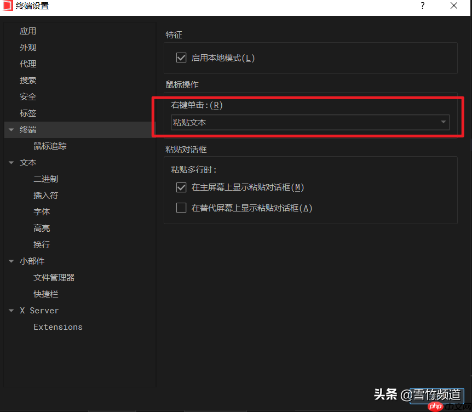Toggle the 启用本地模式(L) checkbox
Screen dimensions: 472x412
pyautogui.click(x=181, y=58)
